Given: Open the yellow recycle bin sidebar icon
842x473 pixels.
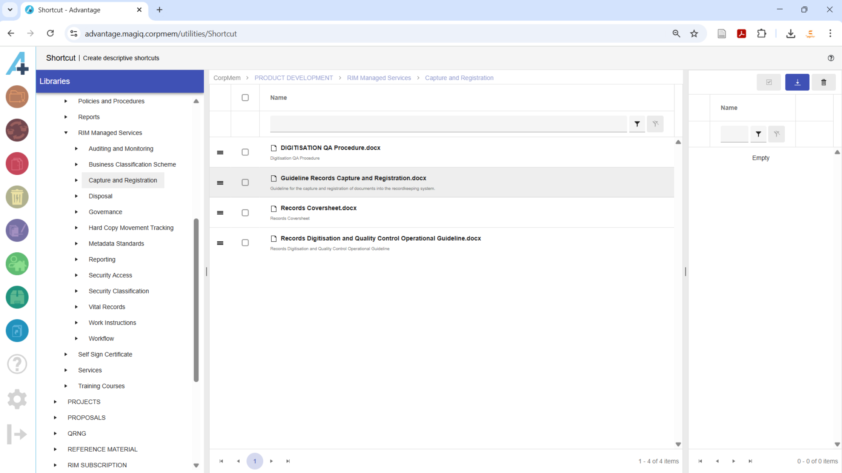Looking at the screenshot, I should tap(17, 197).
